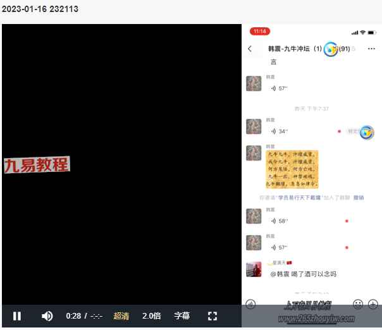Toggle 字幕 subtitles
The height and width of the screenshot is (330, 382).
point(182,316)
